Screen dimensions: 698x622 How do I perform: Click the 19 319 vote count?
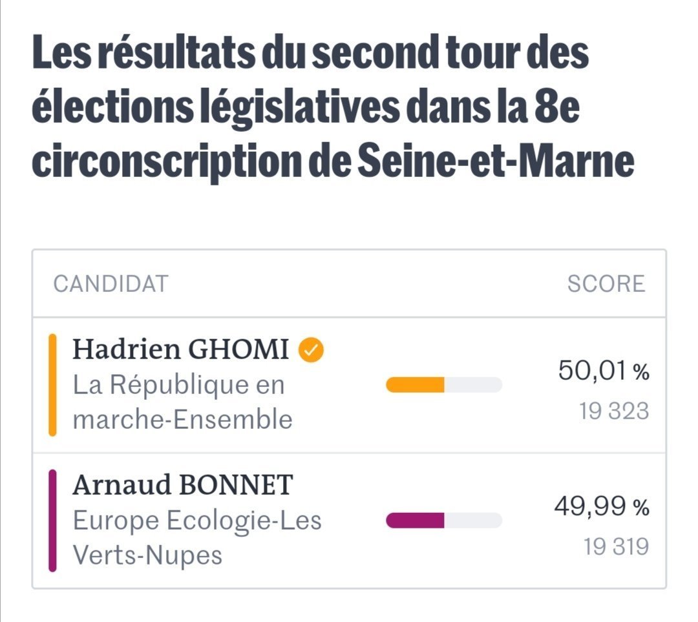616,547
